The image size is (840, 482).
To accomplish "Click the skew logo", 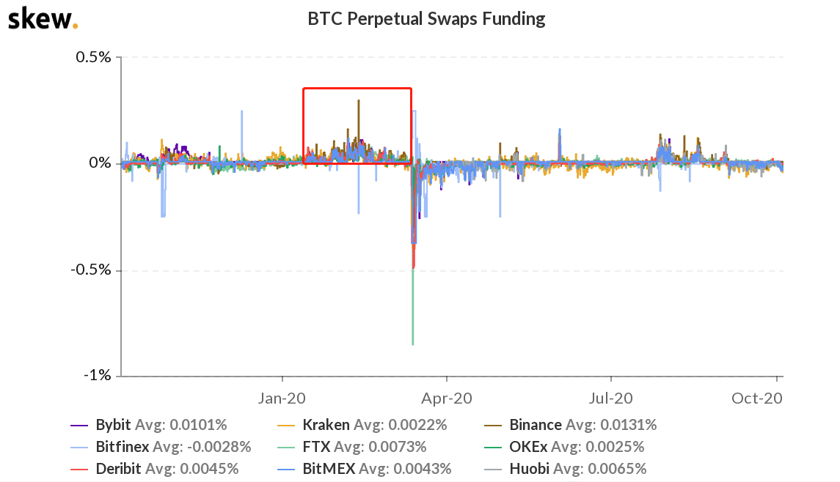I will [43, 19].
